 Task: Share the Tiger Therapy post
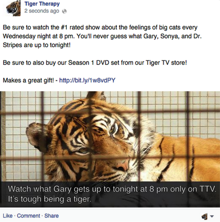point(51,216)
